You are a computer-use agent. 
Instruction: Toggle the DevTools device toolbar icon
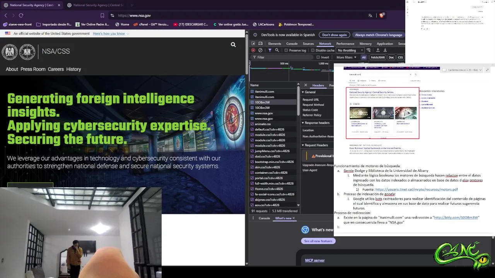pos(260,44)
